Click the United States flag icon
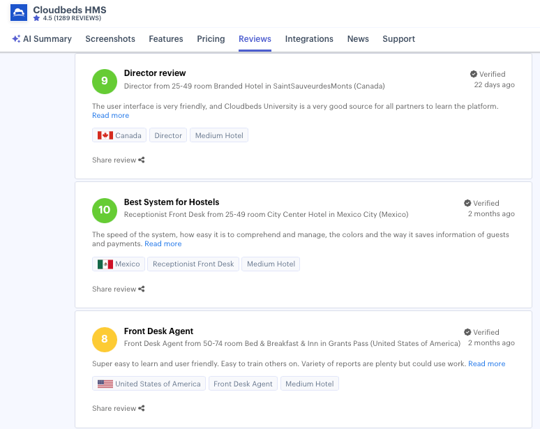The image size is (540, 429). coord(105,384)
